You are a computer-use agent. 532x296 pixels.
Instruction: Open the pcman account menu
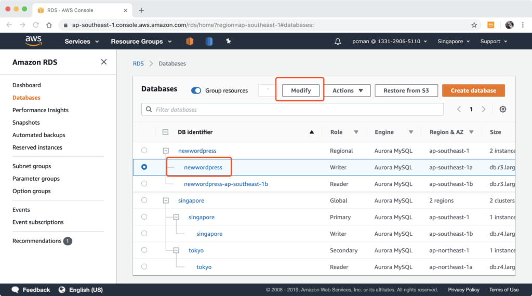390,42
